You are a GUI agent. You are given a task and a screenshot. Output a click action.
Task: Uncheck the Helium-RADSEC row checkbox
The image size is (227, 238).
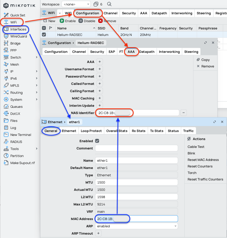44,35
